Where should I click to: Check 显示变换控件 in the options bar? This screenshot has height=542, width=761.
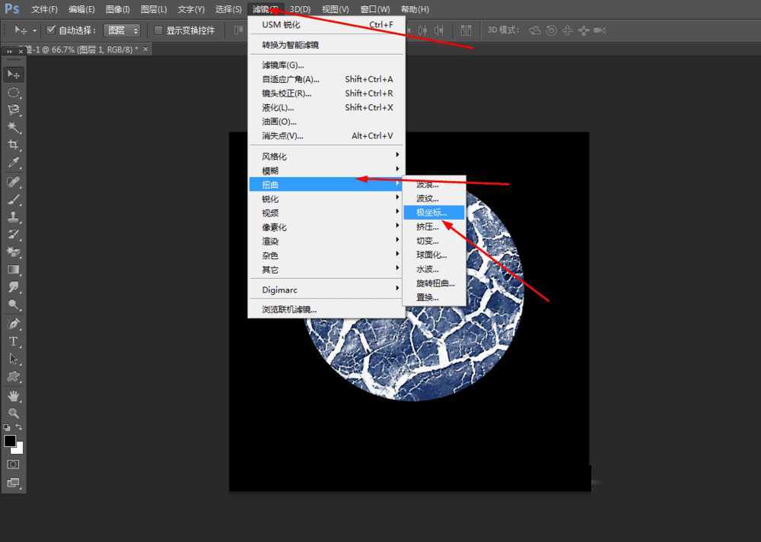[x=158, y=30]
